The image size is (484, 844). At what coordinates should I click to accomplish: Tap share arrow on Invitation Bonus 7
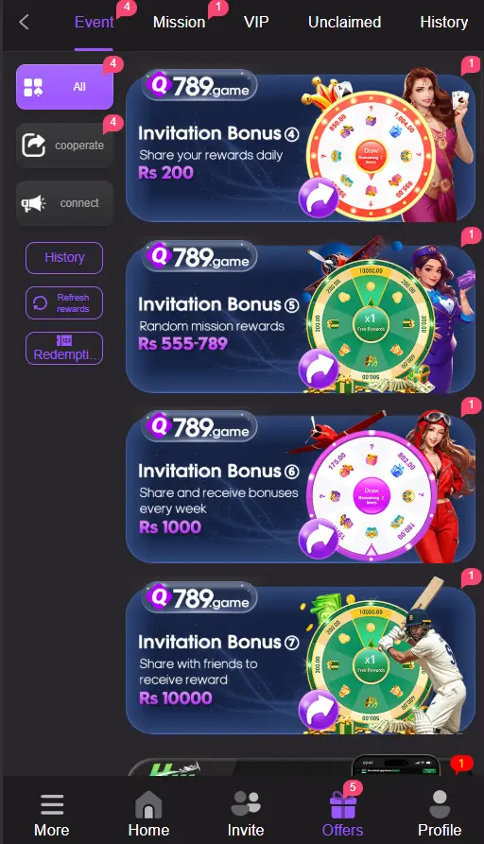pyautogui.click(x=319, y=710)
